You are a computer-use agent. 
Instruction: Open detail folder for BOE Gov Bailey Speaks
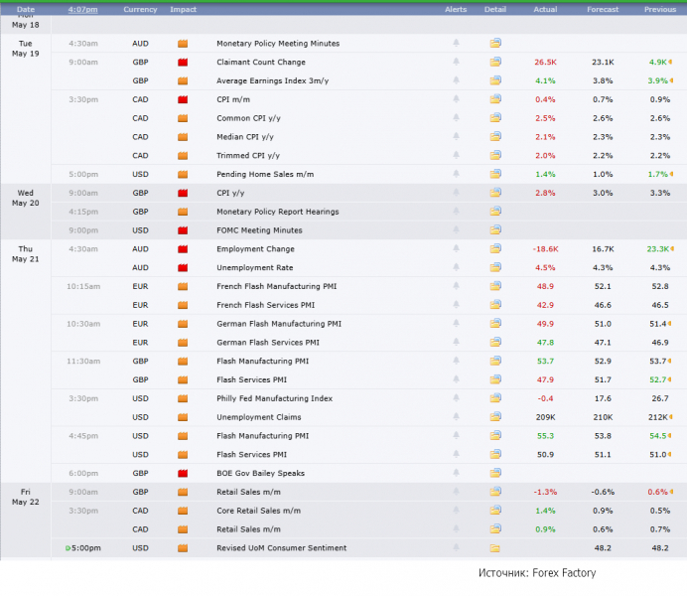coord(495,473)
